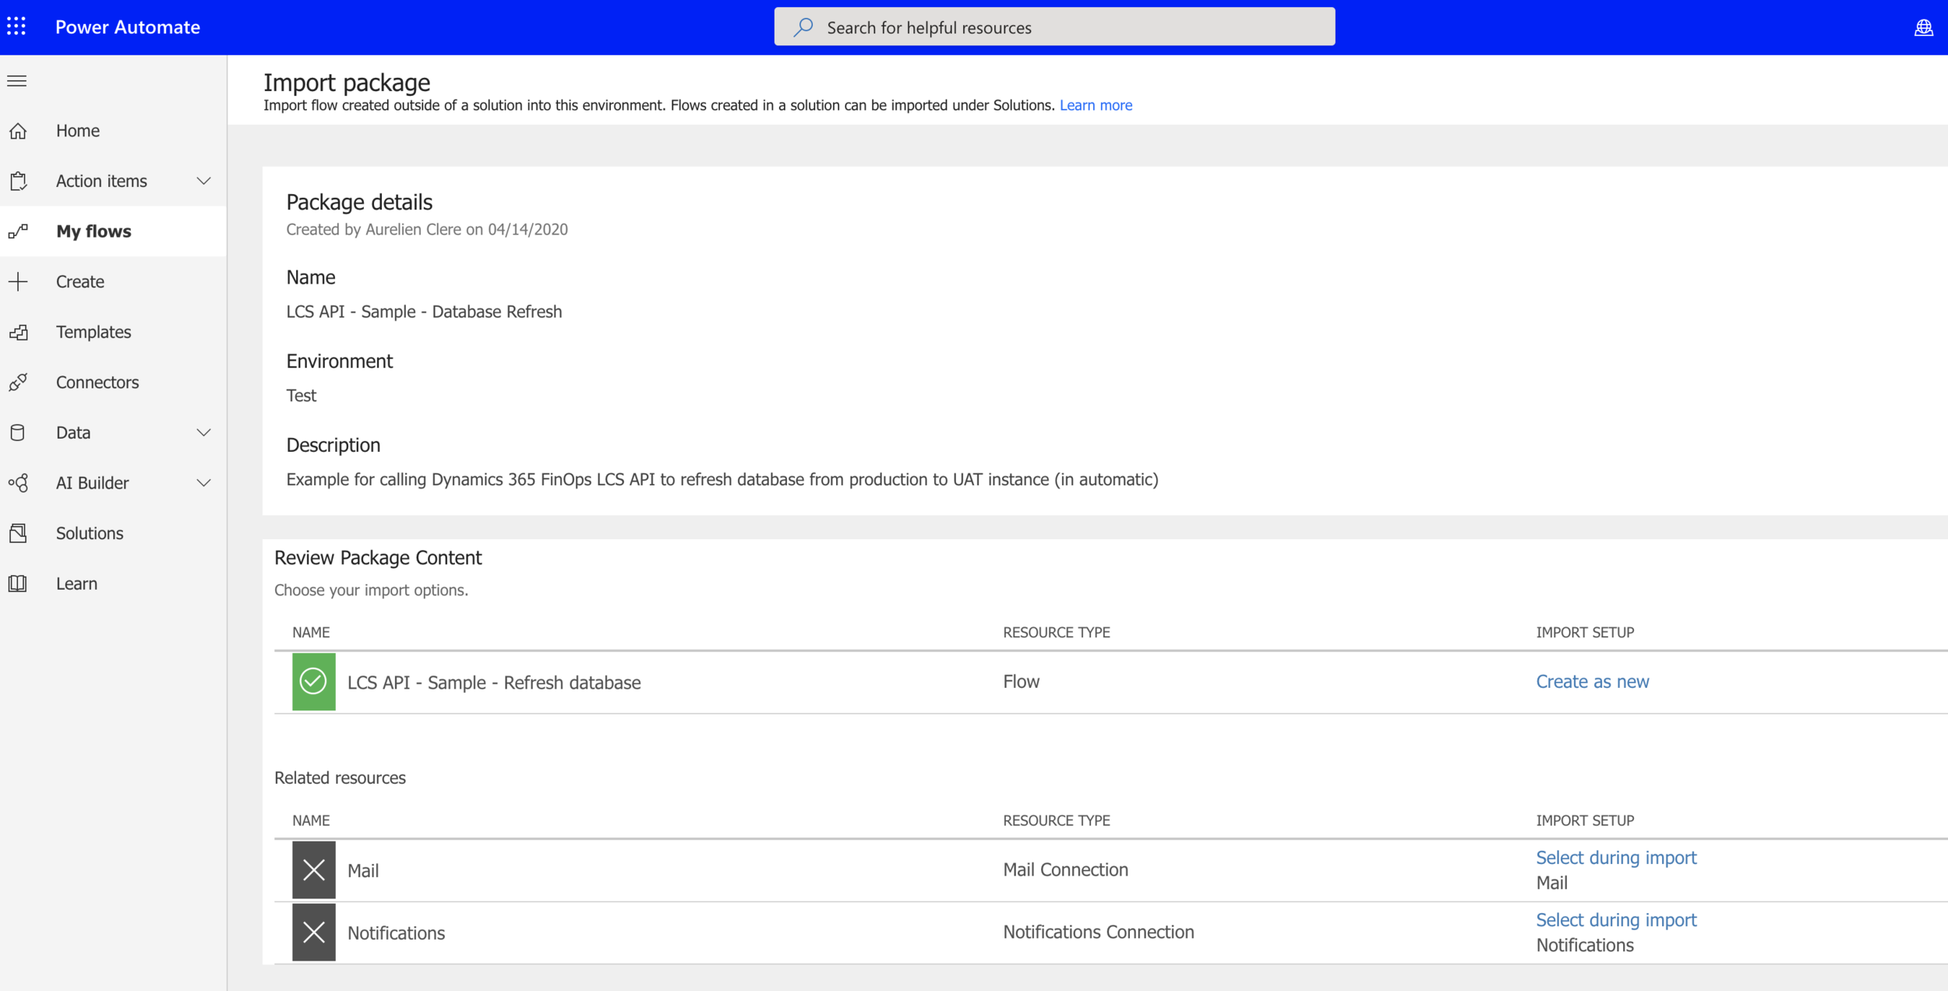The image size is (1948, 991).
Task: Click the Solutions icon
Action: [18, 533]
